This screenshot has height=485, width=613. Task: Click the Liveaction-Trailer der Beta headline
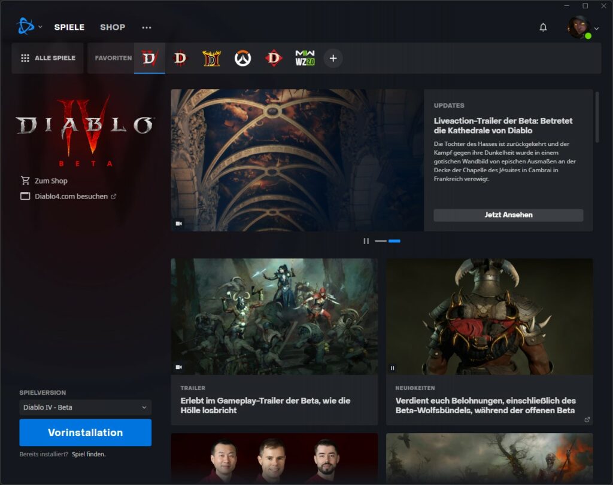[503, 126]
